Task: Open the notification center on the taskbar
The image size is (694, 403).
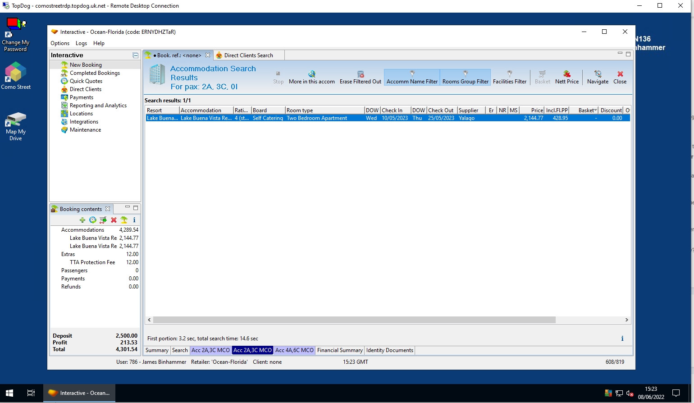Action: (x=676, y=393)
